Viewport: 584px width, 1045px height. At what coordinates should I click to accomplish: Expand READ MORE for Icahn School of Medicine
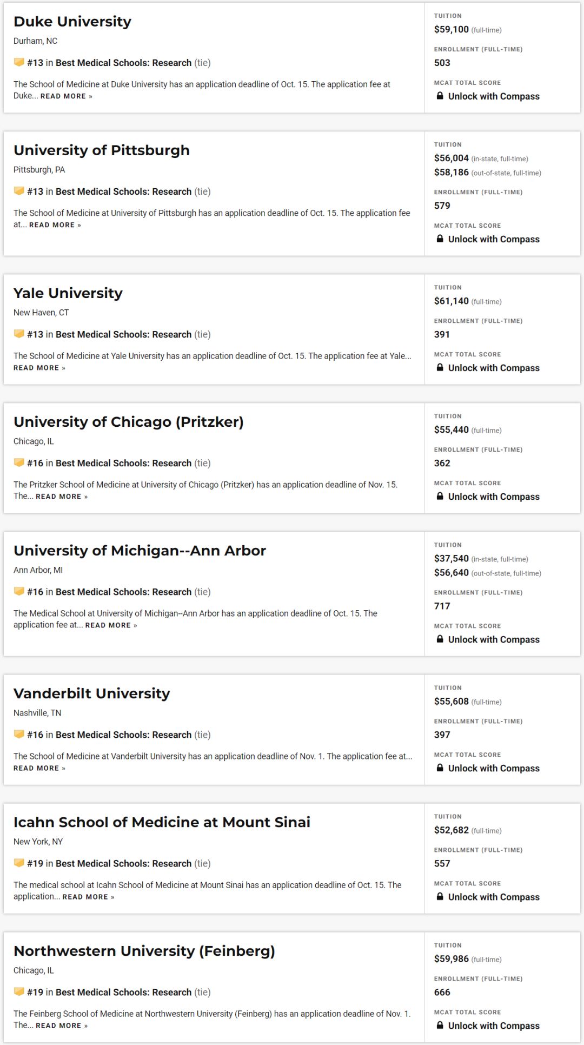(89, 897)
